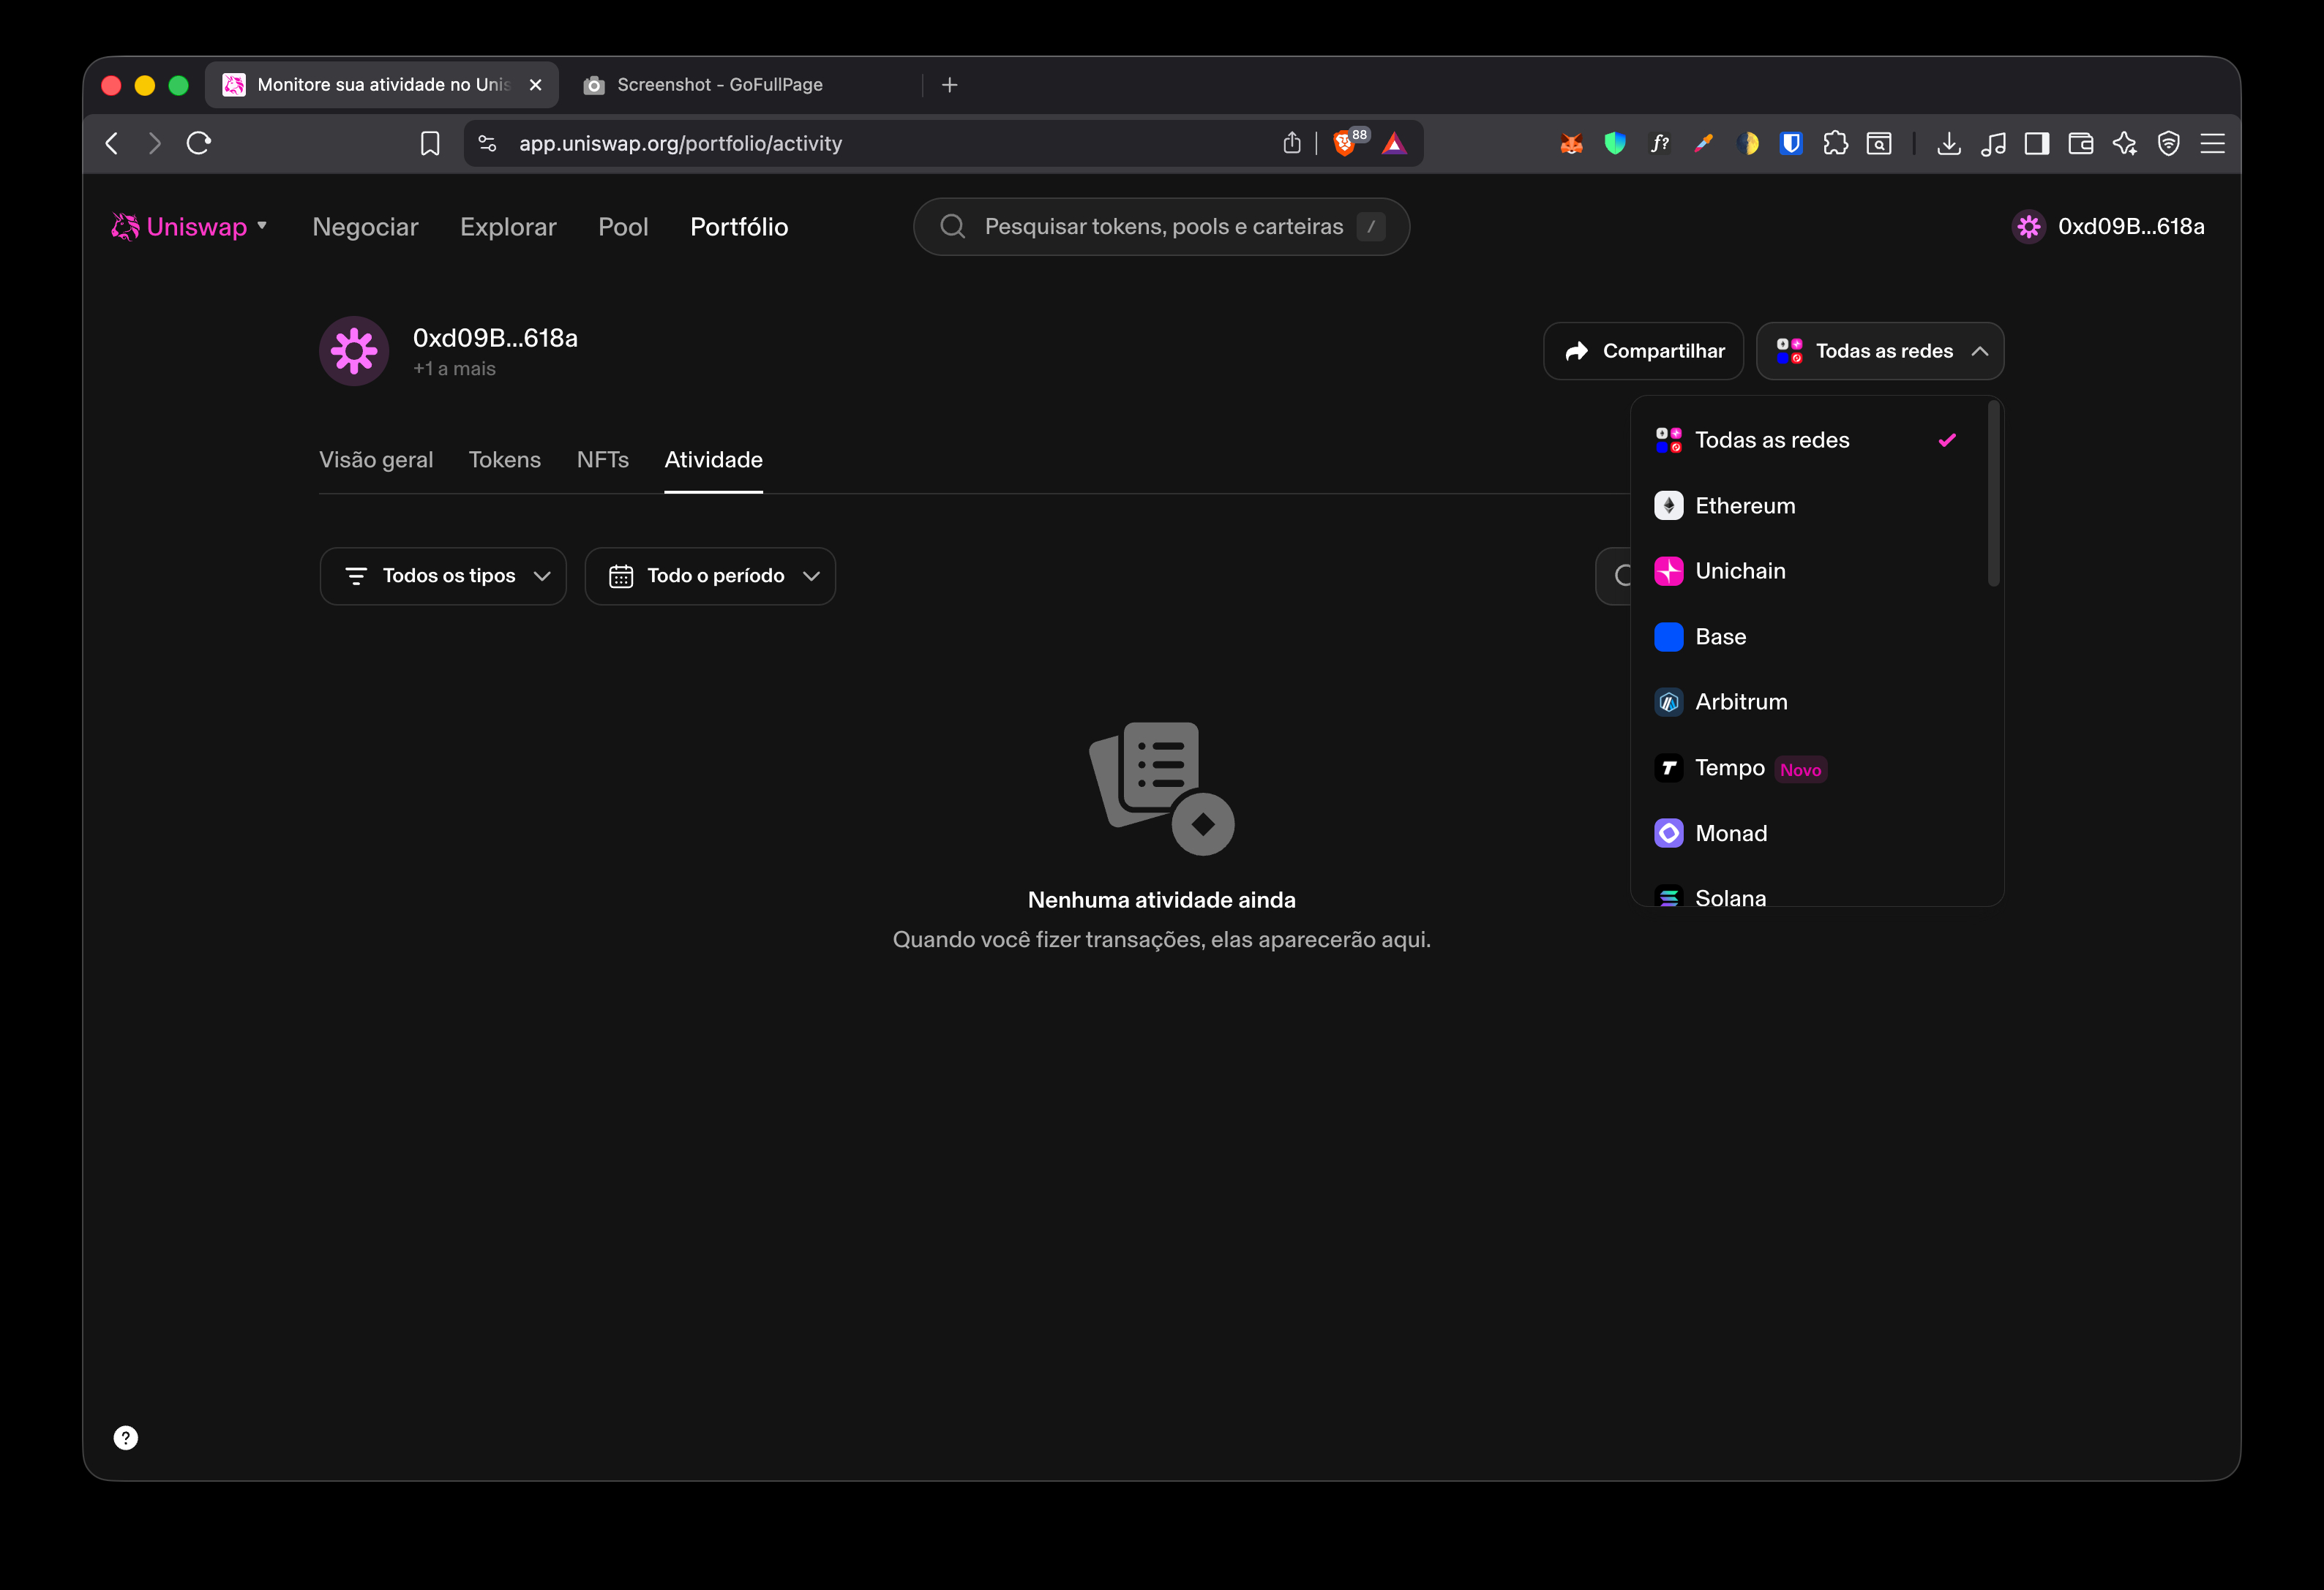Viewport: 2324px width, 1590px height.
Task: Open site settings icon in address bar
Action: coord(487,144)
